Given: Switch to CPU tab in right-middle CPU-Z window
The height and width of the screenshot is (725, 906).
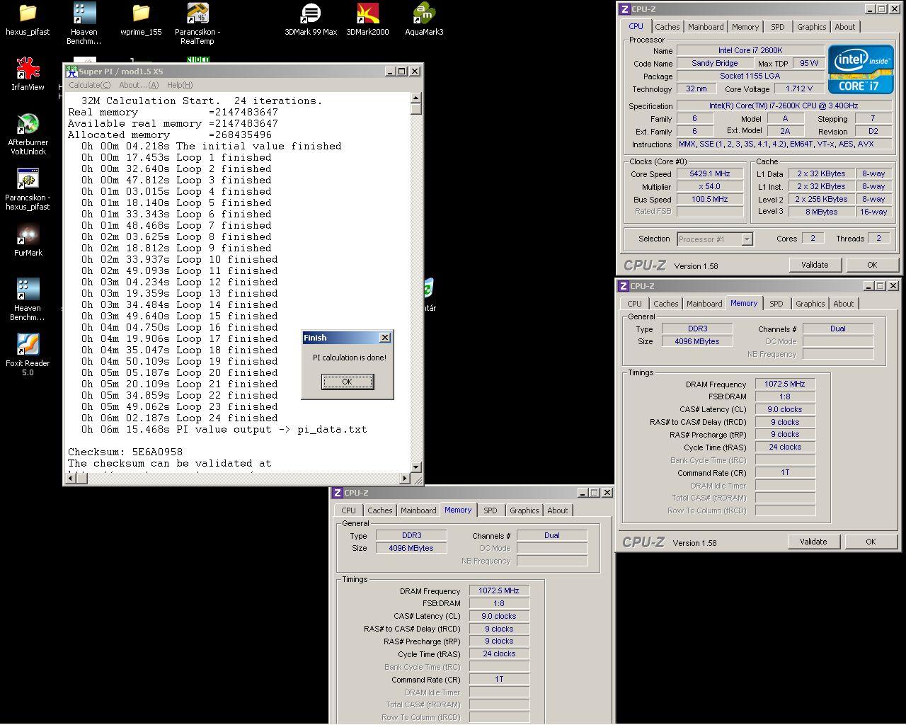Looking at the screenshot, I should (x=634, y=304).
